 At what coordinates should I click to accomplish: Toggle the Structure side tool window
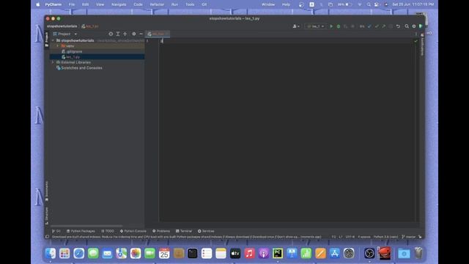47,216
